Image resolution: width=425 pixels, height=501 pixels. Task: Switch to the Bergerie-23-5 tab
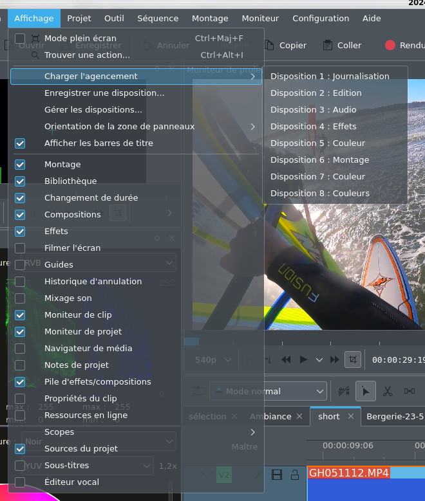coord(395,417)
